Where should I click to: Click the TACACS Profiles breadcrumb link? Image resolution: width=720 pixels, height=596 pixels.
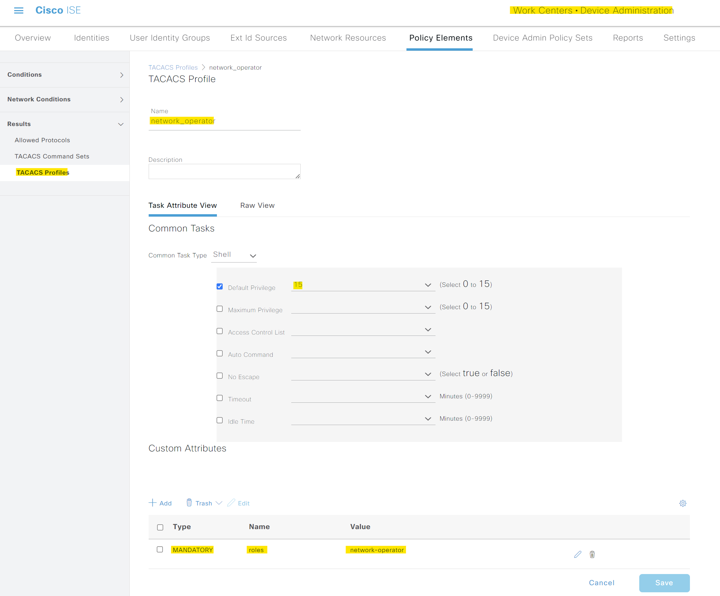tap(173, 67)
